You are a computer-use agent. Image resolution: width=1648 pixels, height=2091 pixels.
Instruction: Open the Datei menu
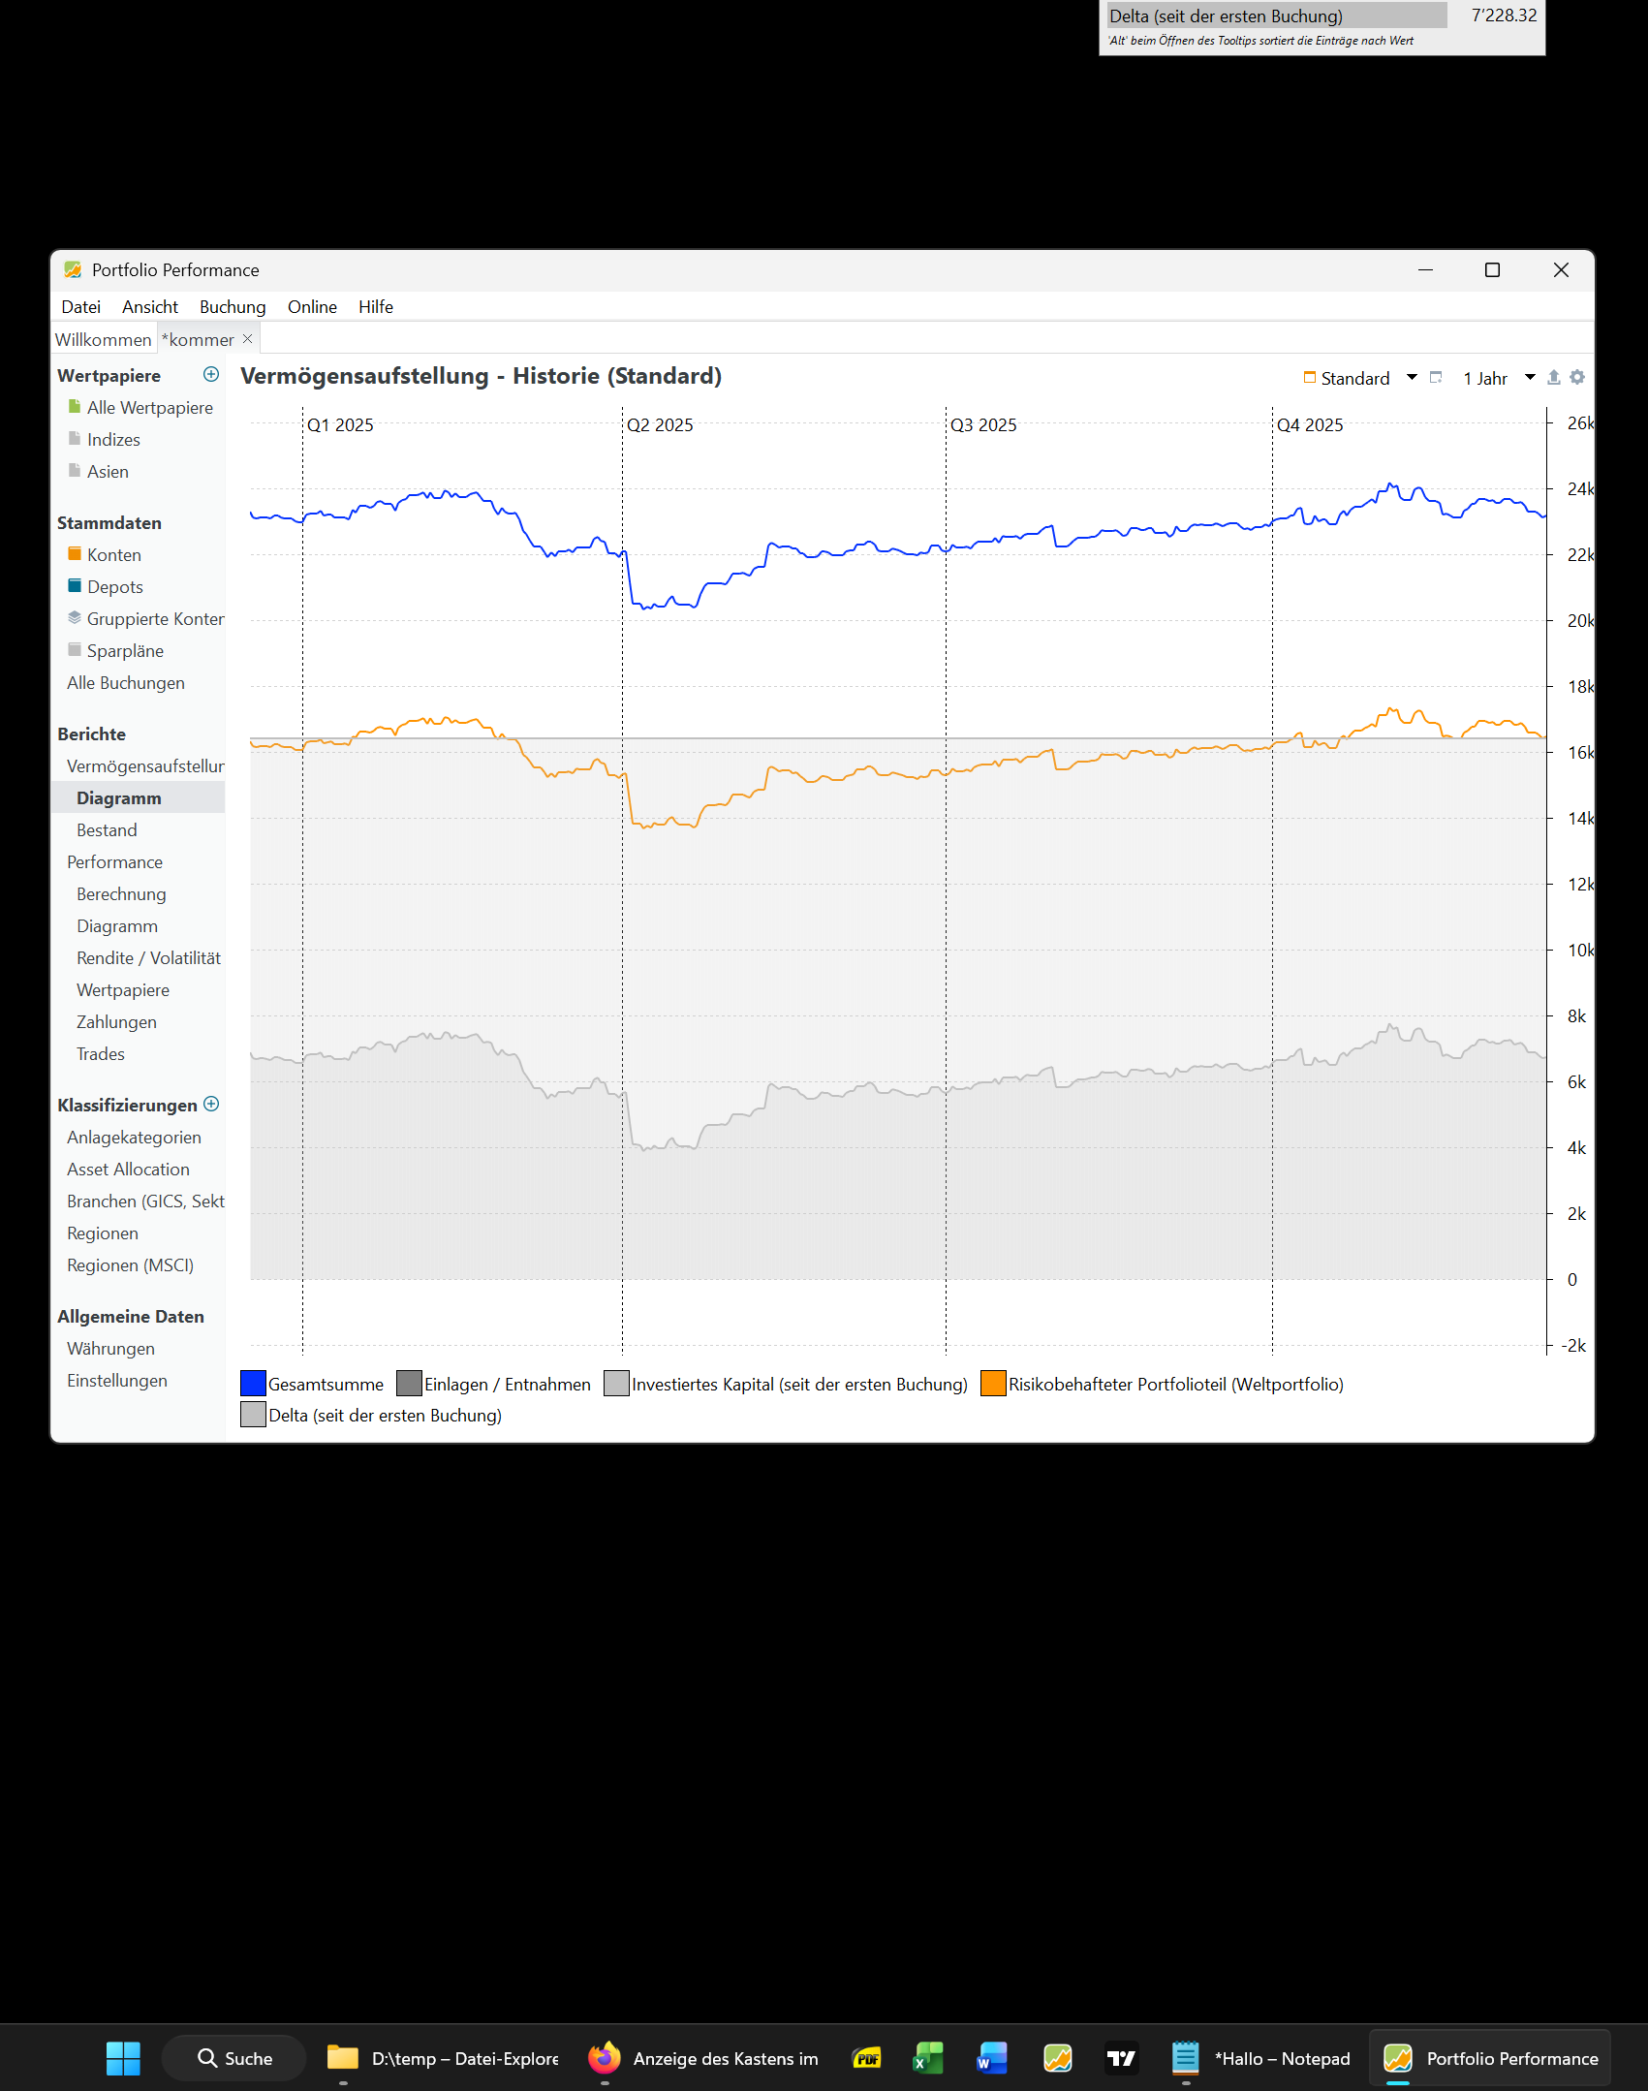pyautogui.click(x=80, y=307)
